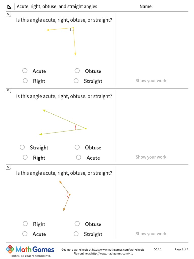
Task: Click the red arc marker in question 3
Action: [x=67, y=195]
